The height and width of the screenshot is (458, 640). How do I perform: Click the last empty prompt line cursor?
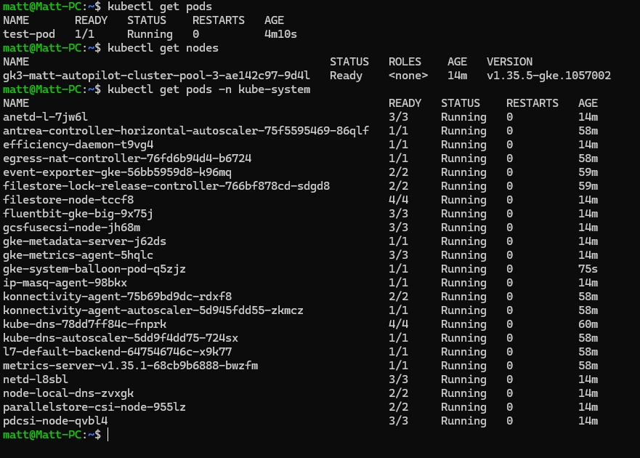coord(108,435)
